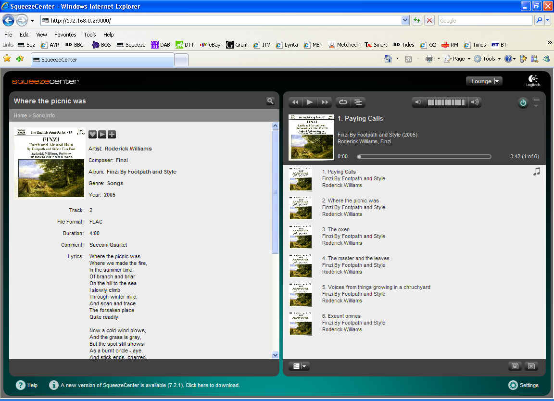Add song to playlist with plus icon
The image size is (554, 401).
112,134
